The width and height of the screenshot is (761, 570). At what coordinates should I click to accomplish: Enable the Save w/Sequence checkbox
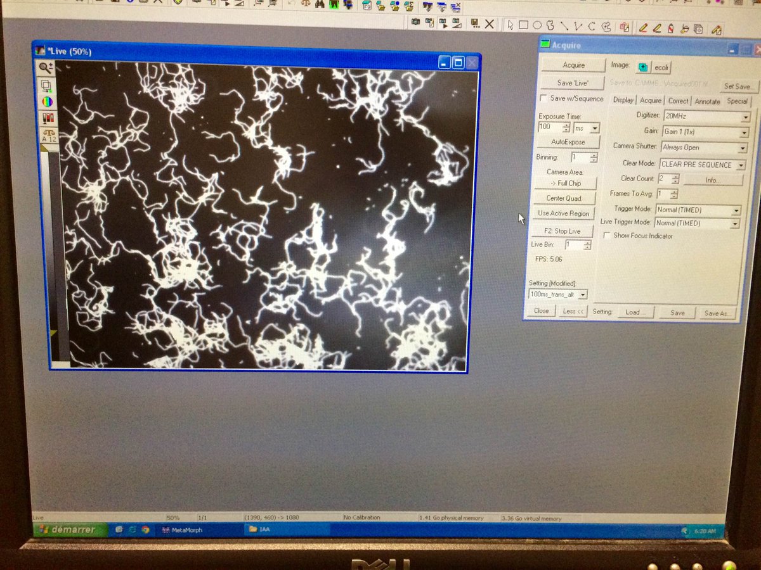tap(543, 98)
